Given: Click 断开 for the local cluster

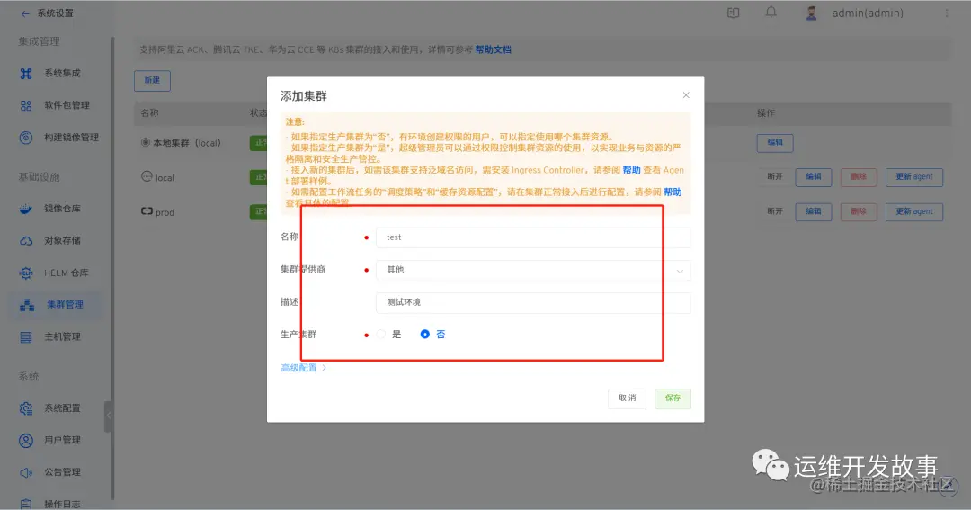Looking at the screenshot, I should coord(775,176).
